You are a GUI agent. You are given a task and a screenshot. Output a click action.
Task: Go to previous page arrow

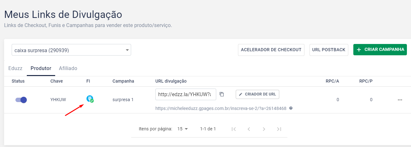point(249,129)
